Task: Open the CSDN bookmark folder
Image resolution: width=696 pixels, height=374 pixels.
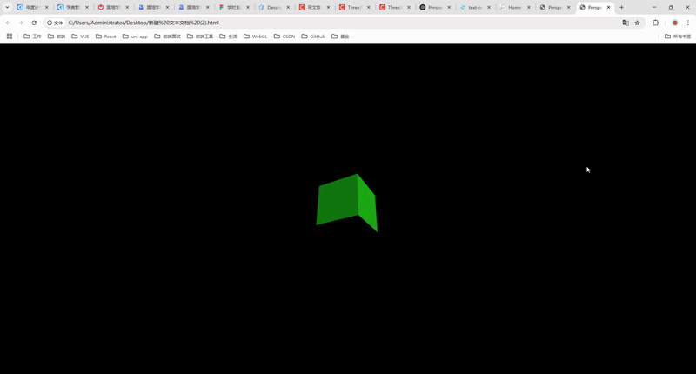Action: pyautogui.click(x=284, y=37)
